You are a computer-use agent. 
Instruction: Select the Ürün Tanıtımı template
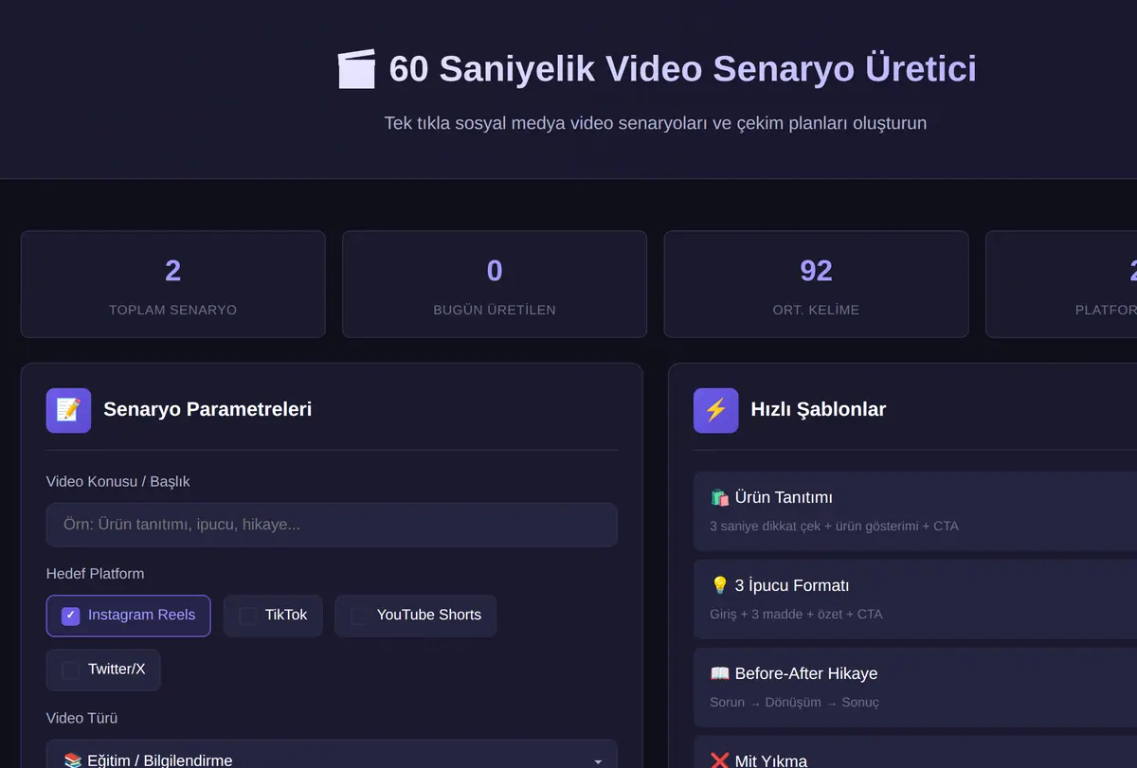pos(915,509)
